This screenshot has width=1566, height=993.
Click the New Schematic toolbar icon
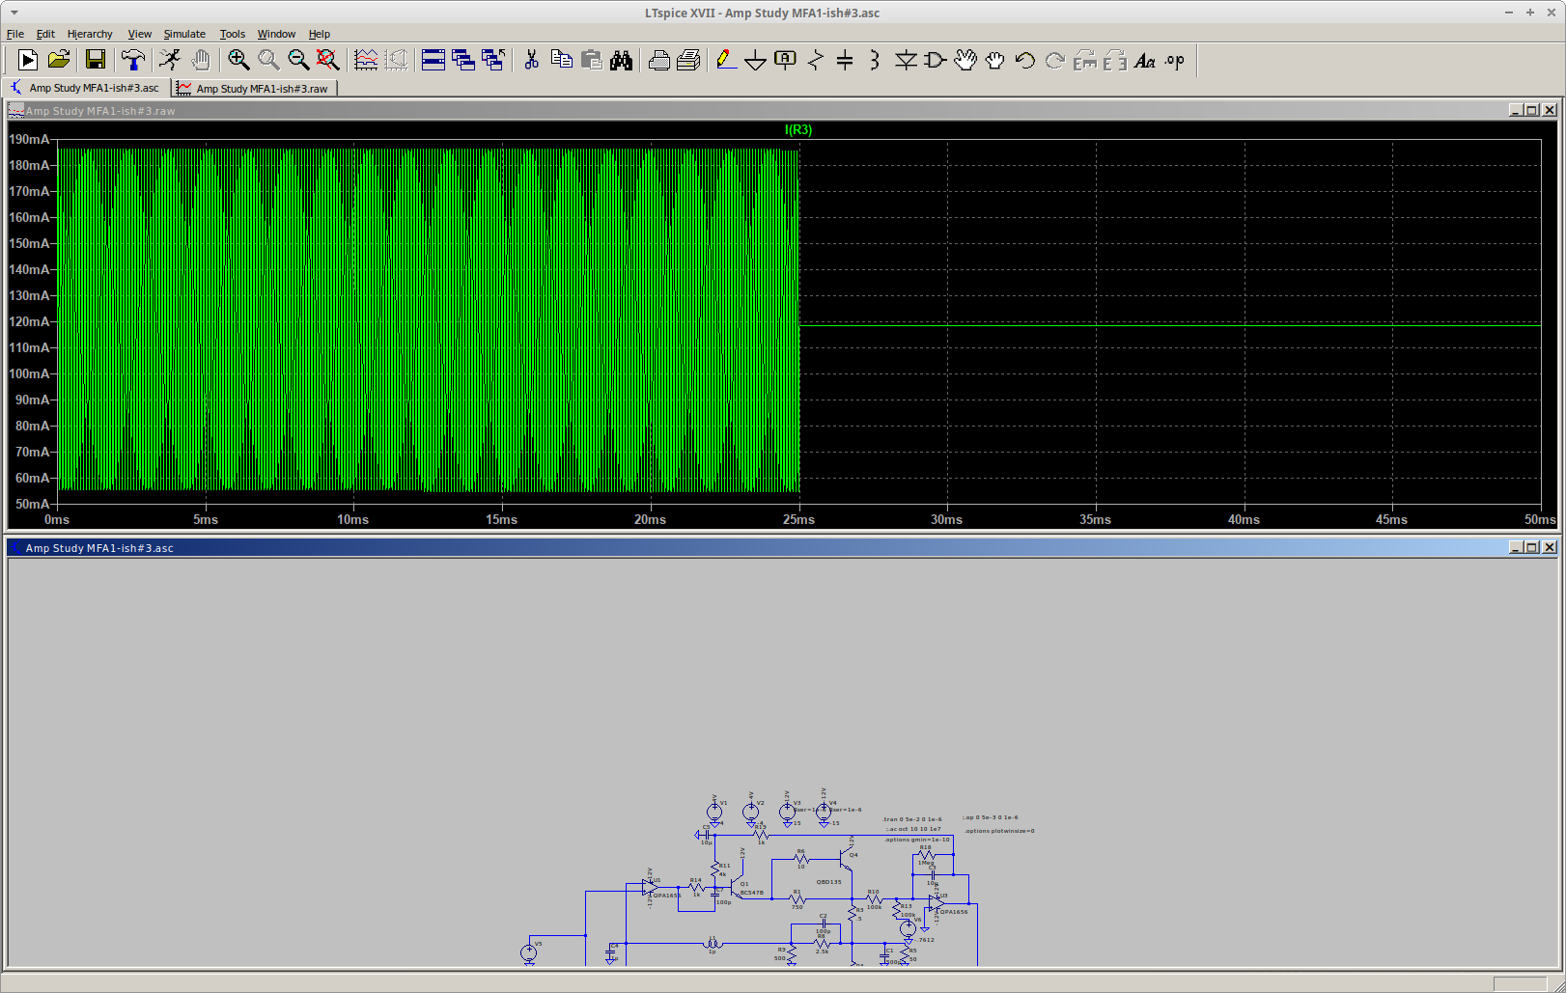[28, 60]
